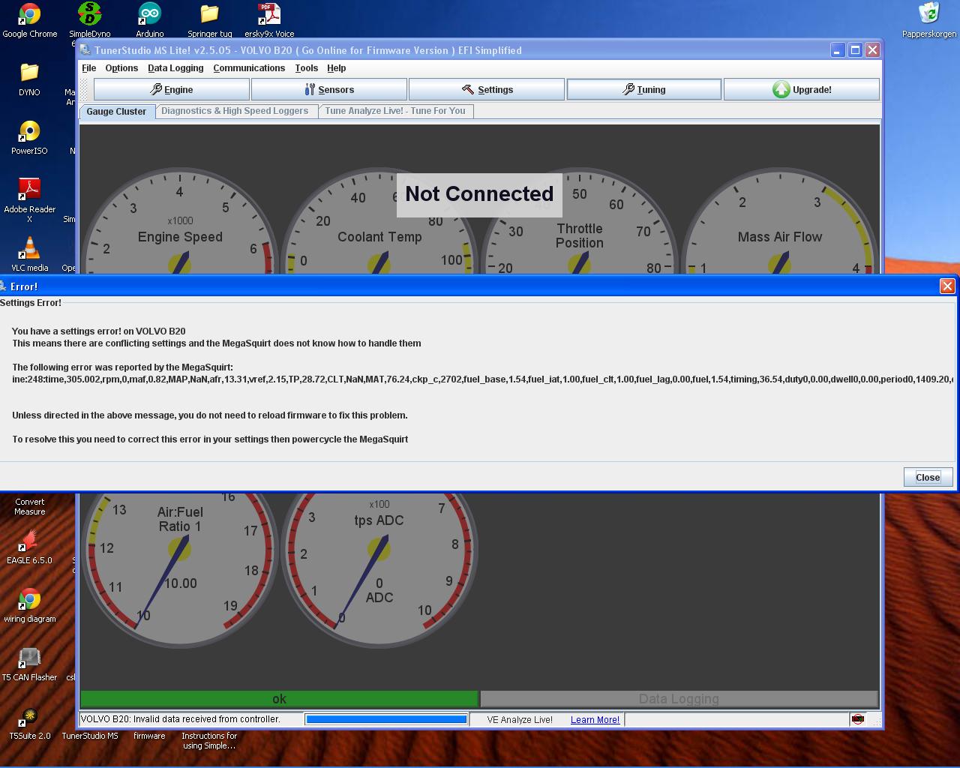This screenshot has width=960, height=768.
Task: Select the Gauge Cluster tab
Action: (116, 112)
